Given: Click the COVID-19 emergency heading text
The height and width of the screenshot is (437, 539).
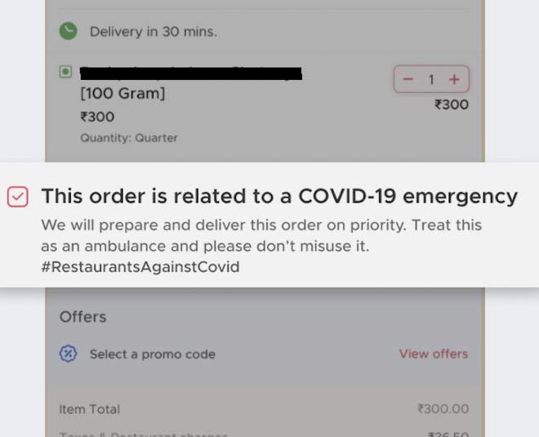Looking at the screenshot, I should (x=279, y=196).
